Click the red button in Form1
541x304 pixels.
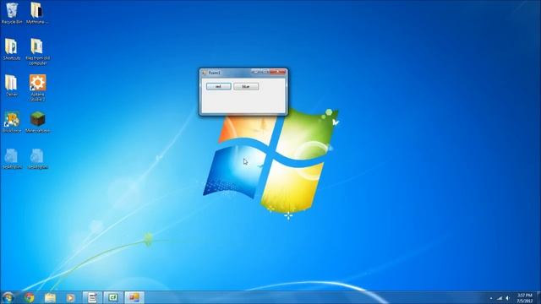(x=218, y=86)
